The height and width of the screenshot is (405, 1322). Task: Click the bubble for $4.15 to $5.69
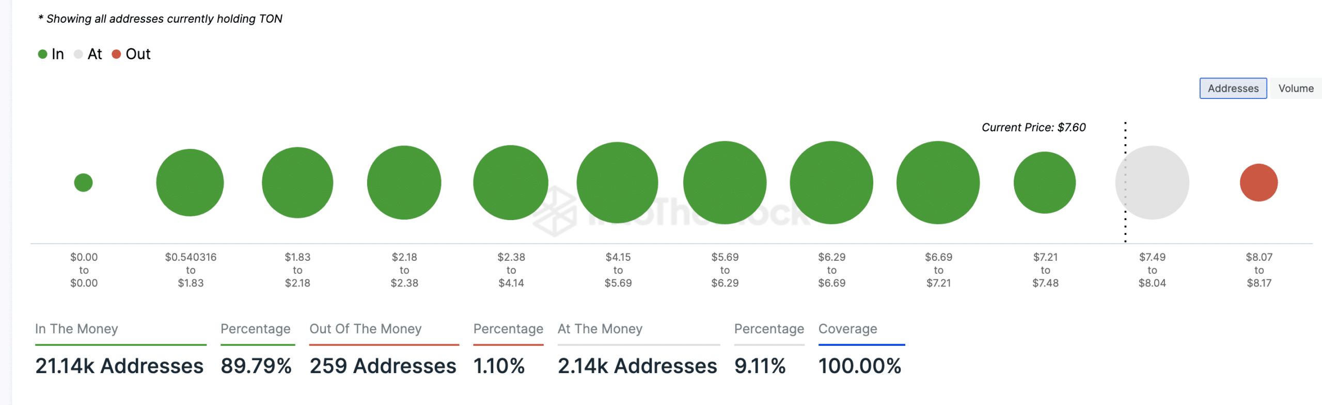coord(618,182)
